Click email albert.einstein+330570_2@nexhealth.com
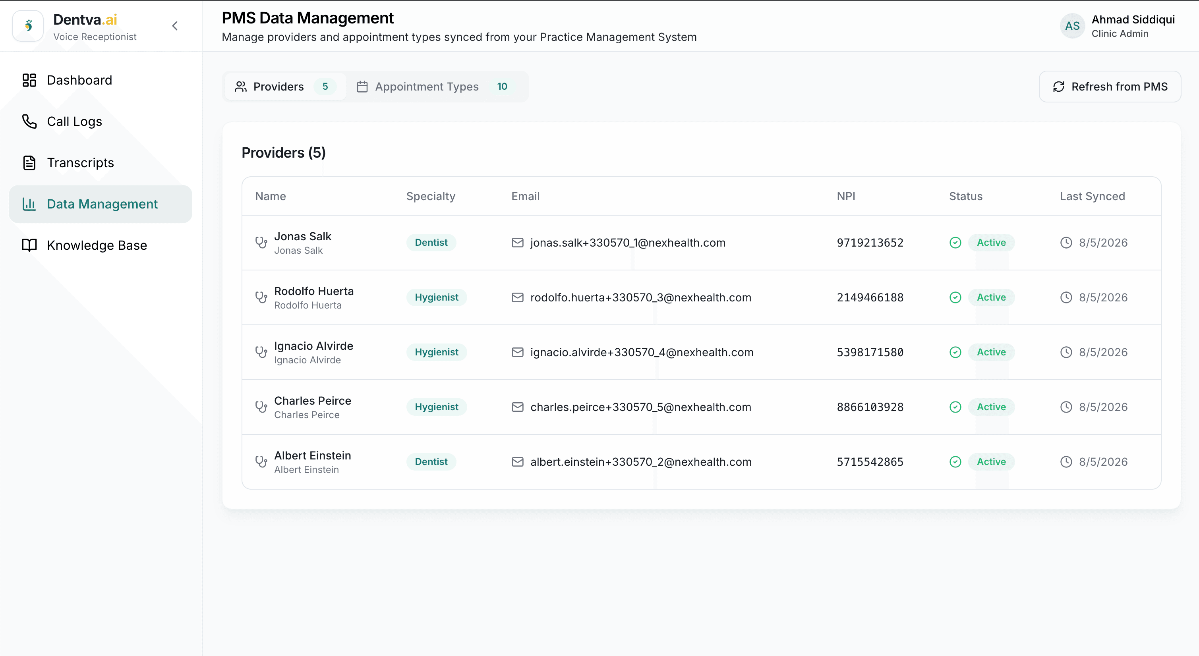 tap(641, 462)
